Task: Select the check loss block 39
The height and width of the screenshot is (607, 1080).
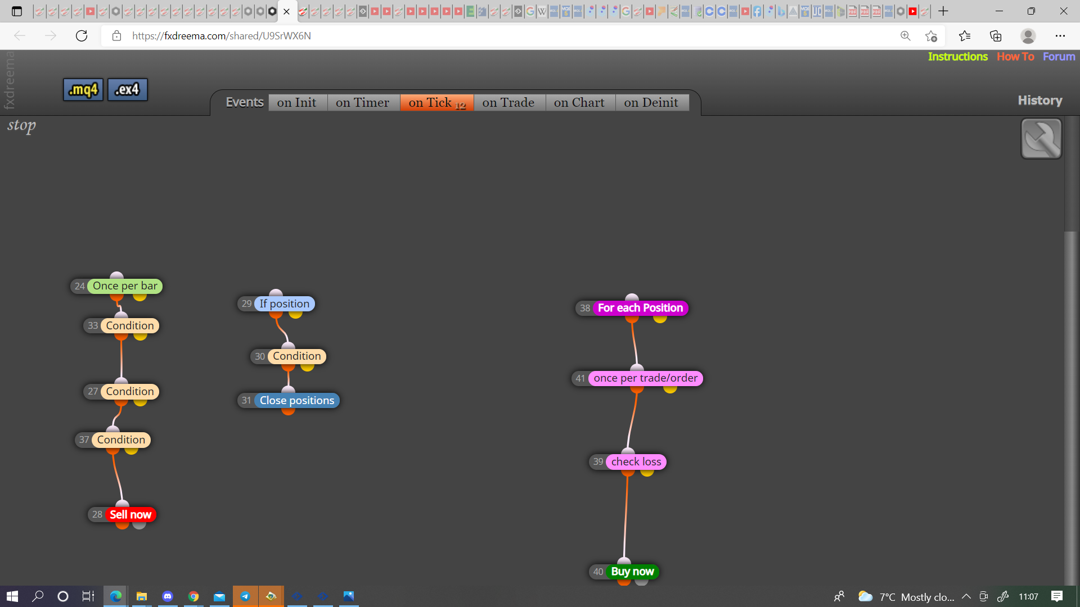Action: tap(636, 461)
